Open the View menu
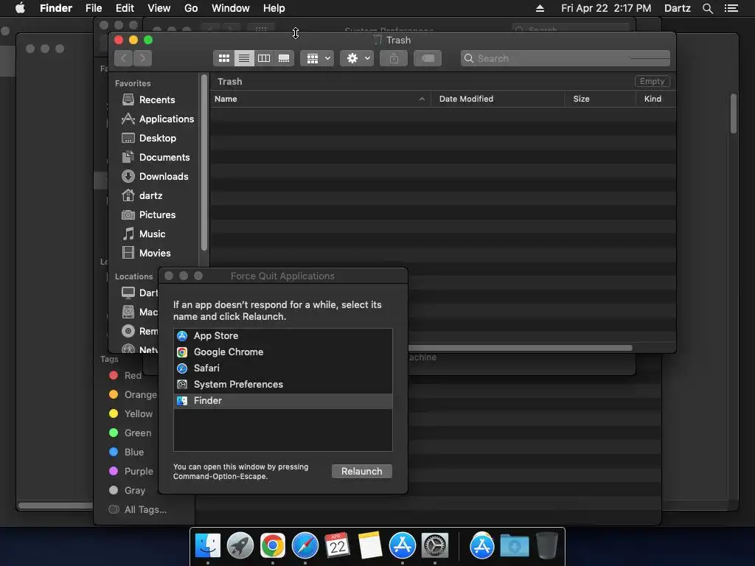755x566 pixels. click(x=159, y=8)
